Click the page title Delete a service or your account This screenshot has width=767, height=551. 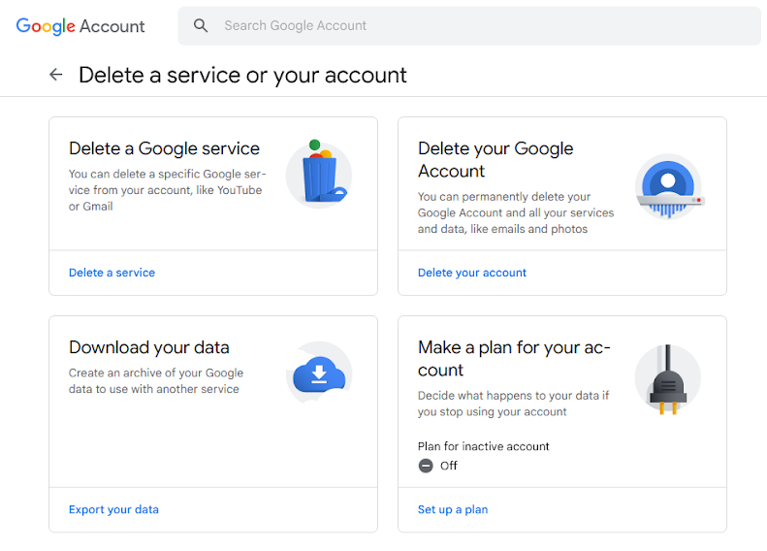pyautogui.click(x=242, y=75)
